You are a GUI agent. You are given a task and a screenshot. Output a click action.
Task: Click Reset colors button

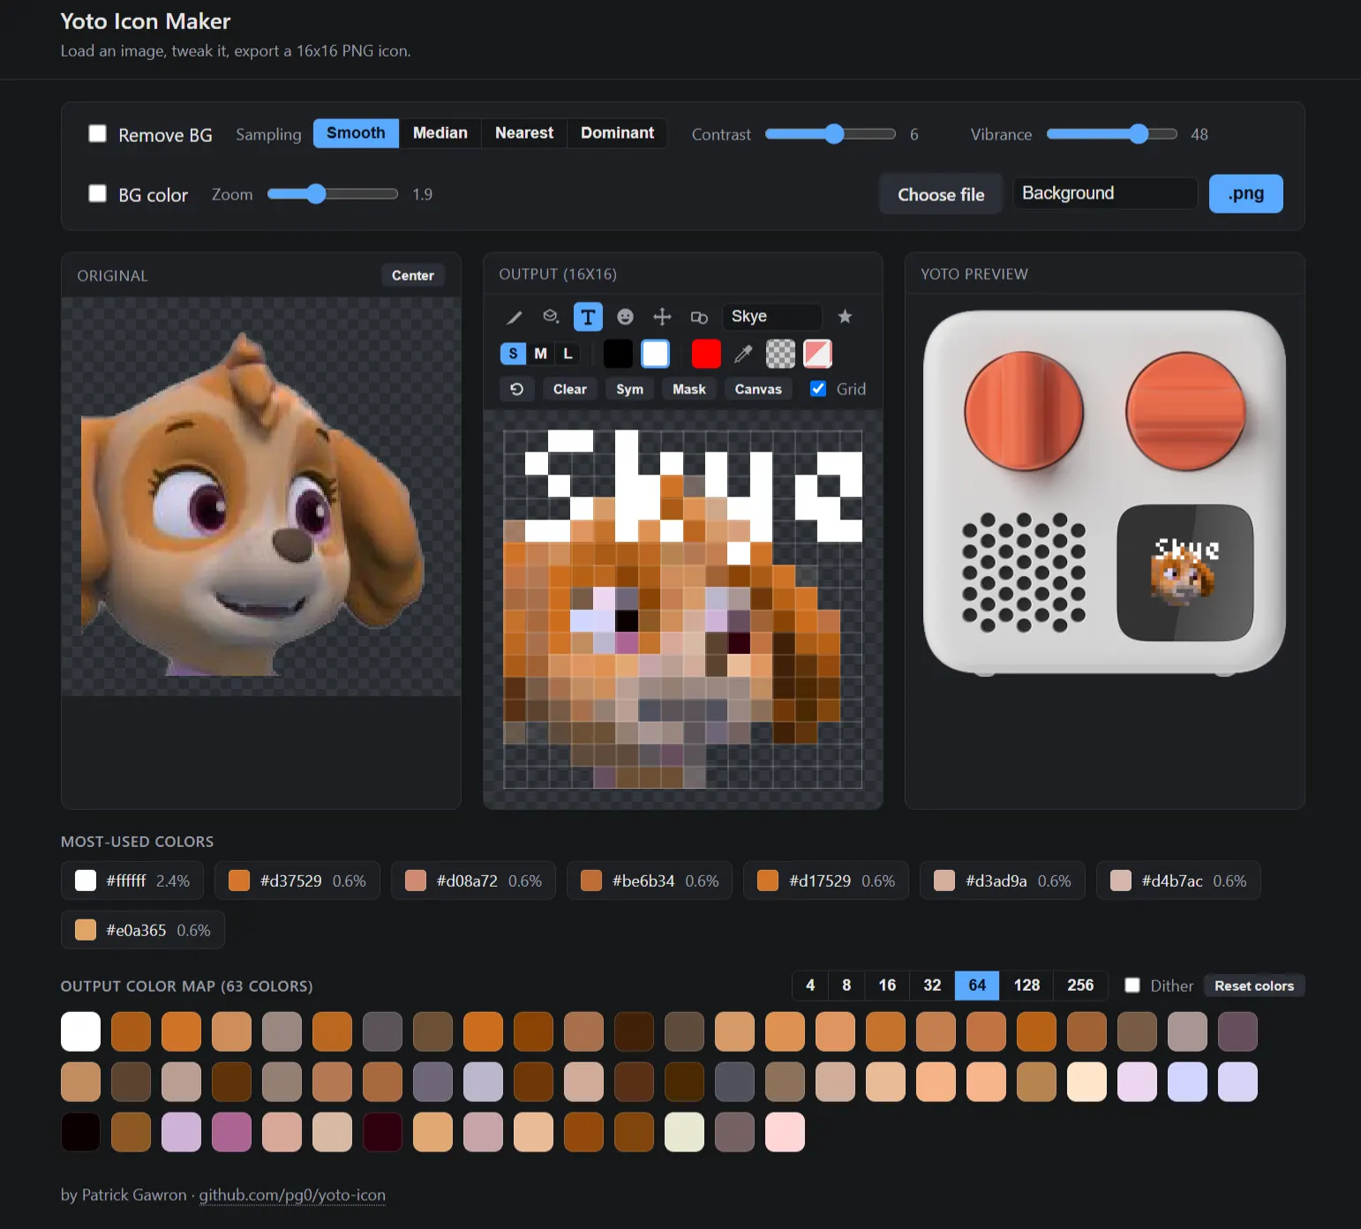click(x=1254, y=985)
